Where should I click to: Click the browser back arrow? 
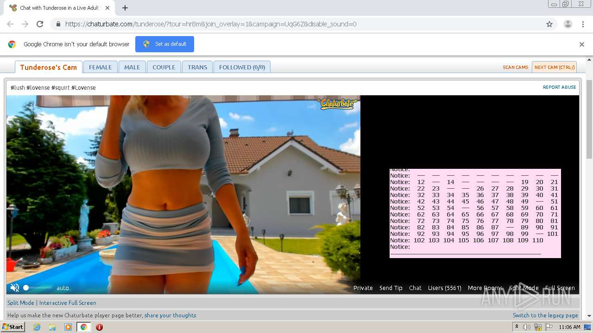(10, 24)
